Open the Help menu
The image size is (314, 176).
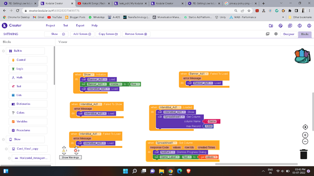(x=95, y=25)
